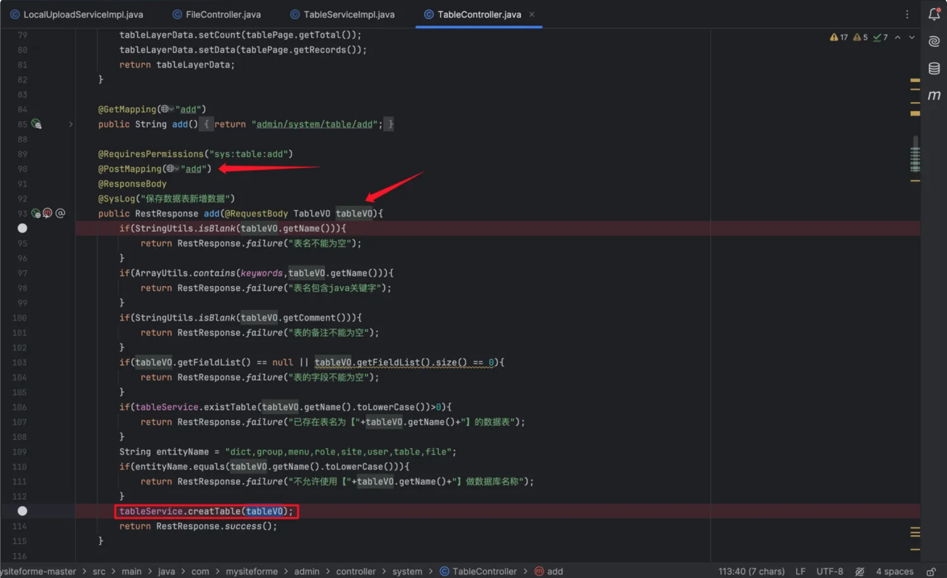Click the main breadcrumb

131,571
